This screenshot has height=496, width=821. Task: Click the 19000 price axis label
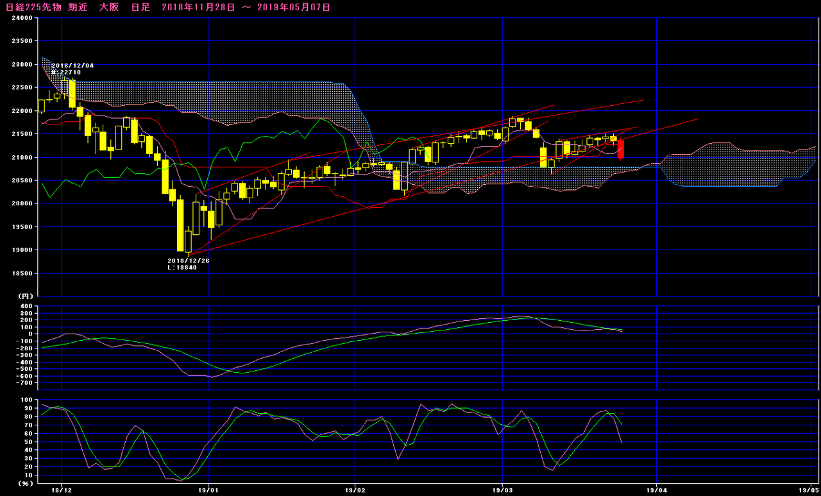pos(22,250)
